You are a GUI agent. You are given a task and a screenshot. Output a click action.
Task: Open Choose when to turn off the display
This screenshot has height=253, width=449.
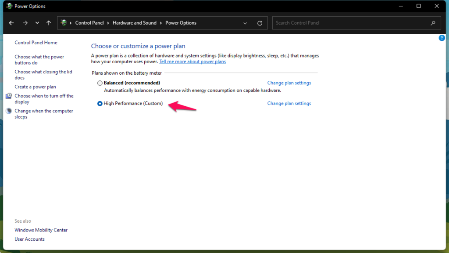click(x=44, y=99)
